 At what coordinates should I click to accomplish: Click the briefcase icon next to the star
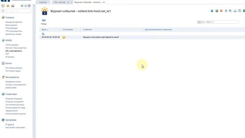coord(13,6)
